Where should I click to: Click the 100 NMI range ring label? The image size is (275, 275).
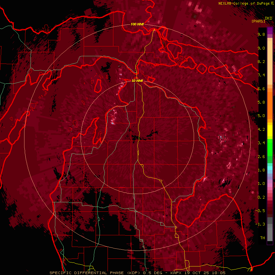137,24
